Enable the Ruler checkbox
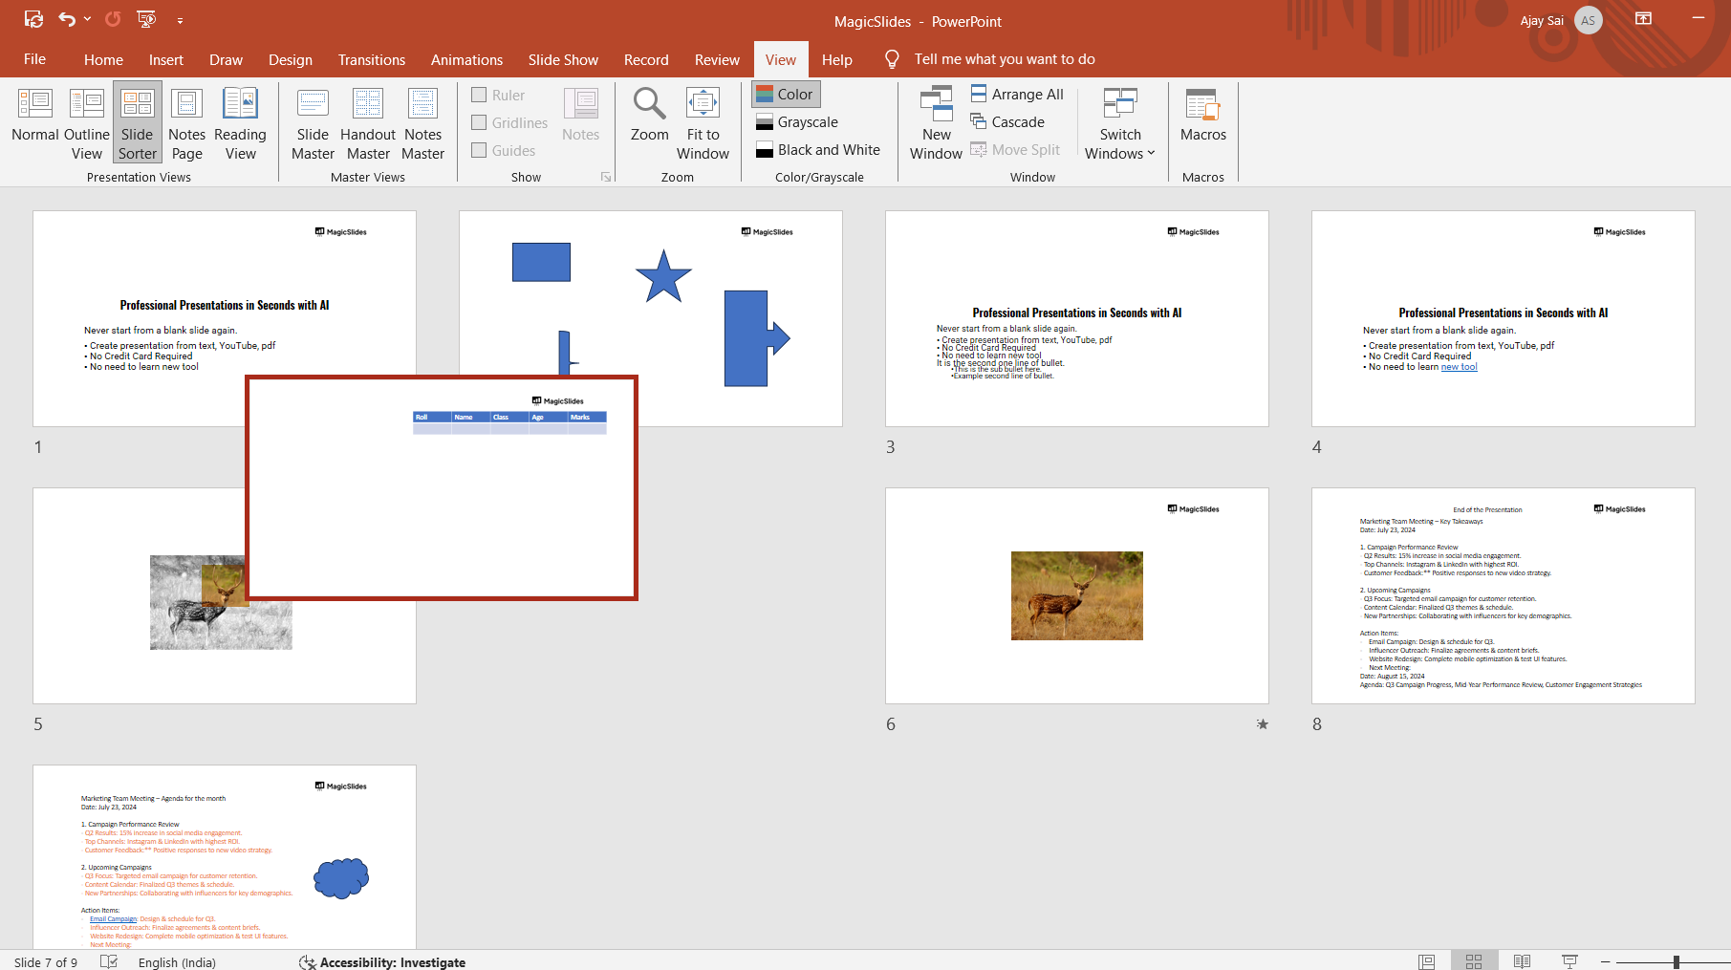The height and width of the screenshot is (970, 1731). [480, 95]
